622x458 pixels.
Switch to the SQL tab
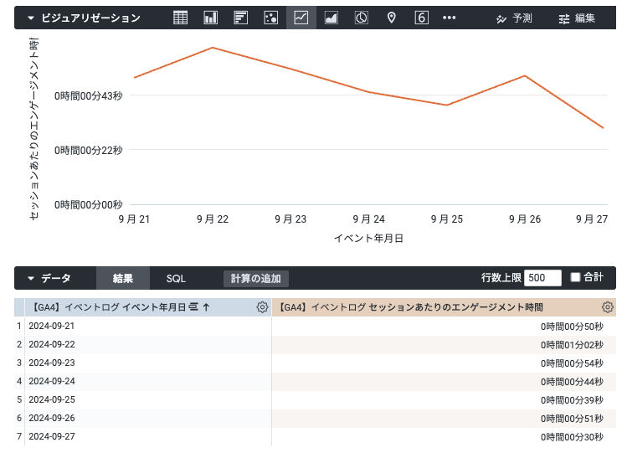pyautogui.click(x=176, y=278)
